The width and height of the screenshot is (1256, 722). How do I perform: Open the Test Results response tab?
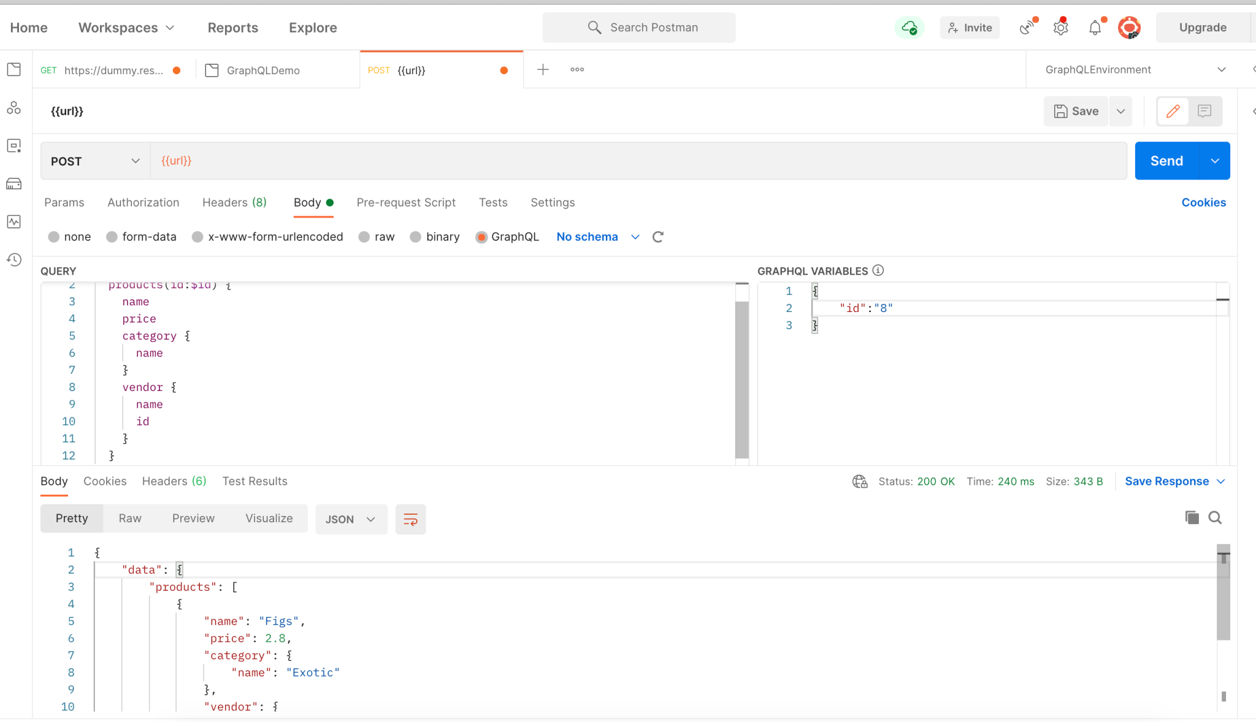coord(255,481)
